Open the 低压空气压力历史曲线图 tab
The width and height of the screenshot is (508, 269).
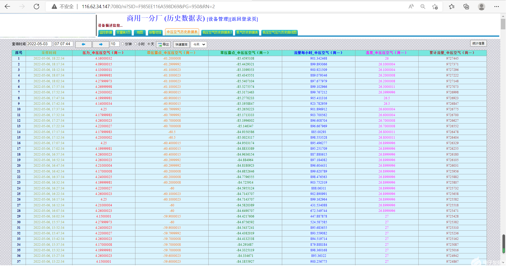coord(280,32)
